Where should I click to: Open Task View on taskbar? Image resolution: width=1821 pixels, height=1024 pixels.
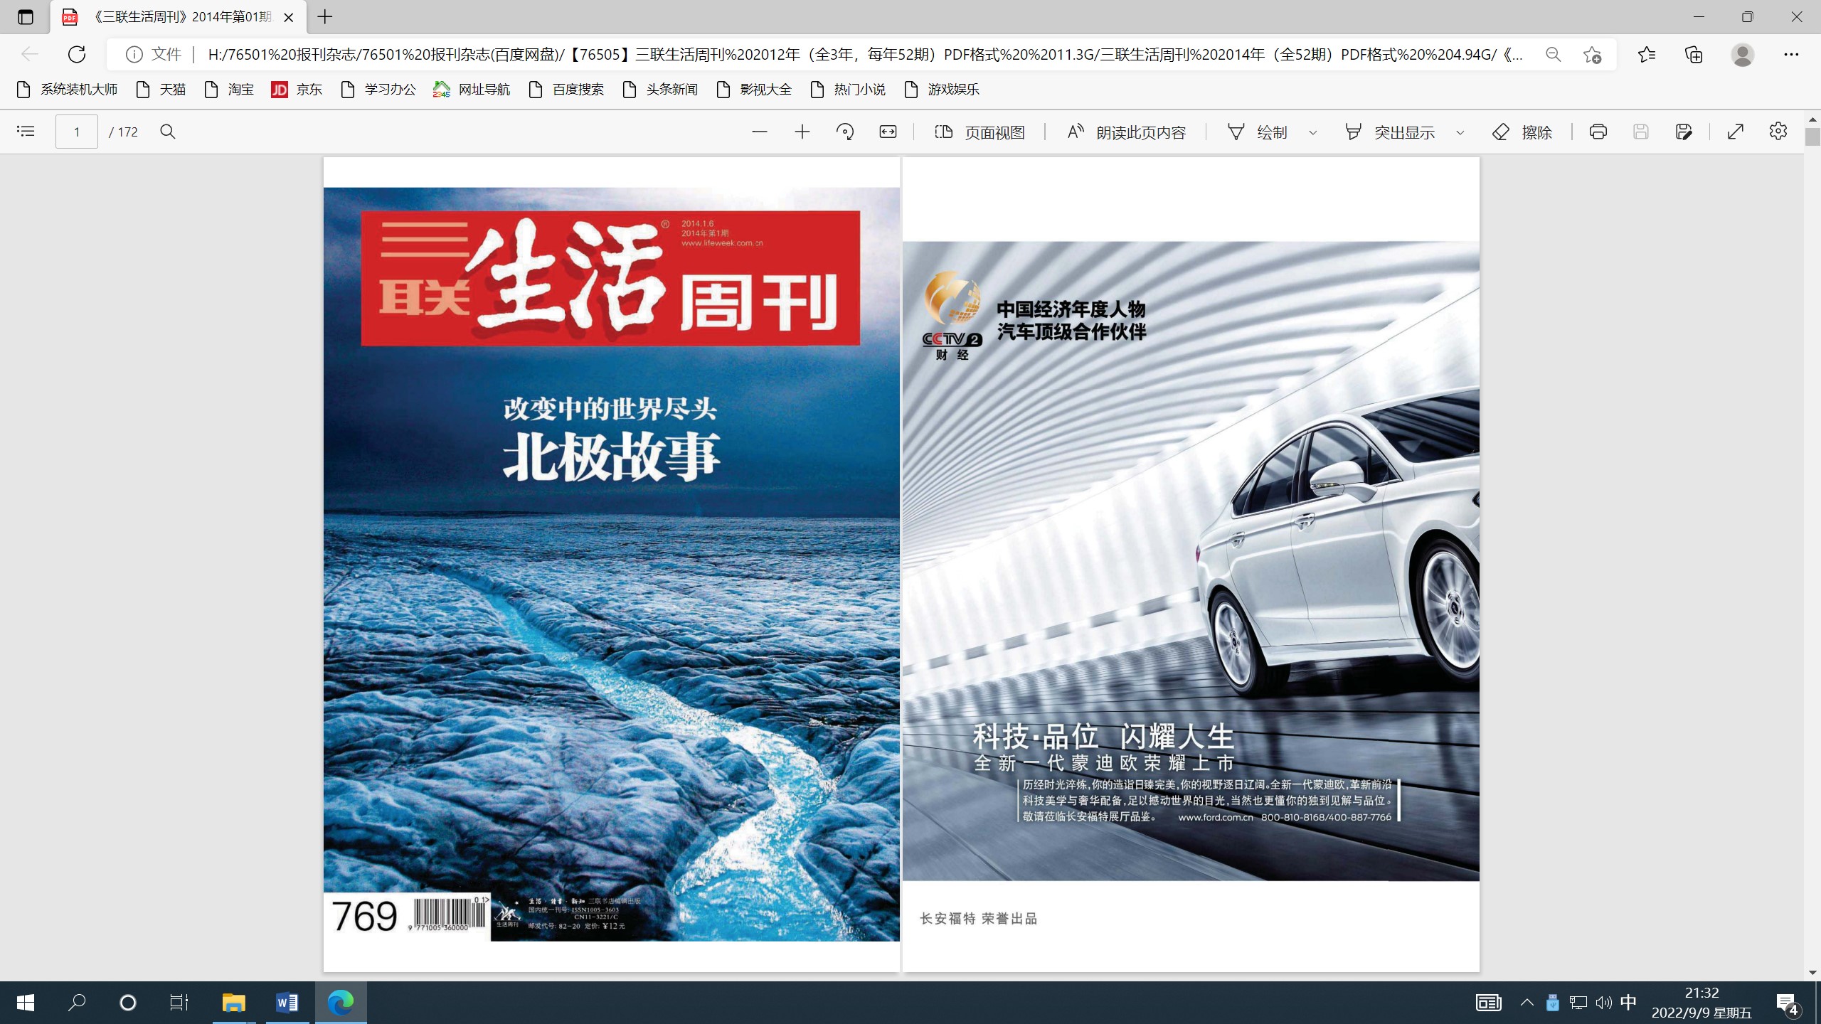(179, 1003)
